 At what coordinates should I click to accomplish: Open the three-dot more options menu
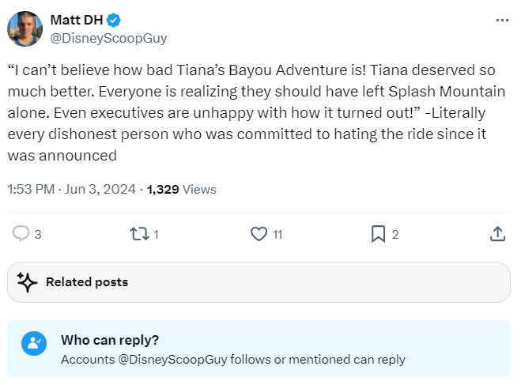(502, 20)
